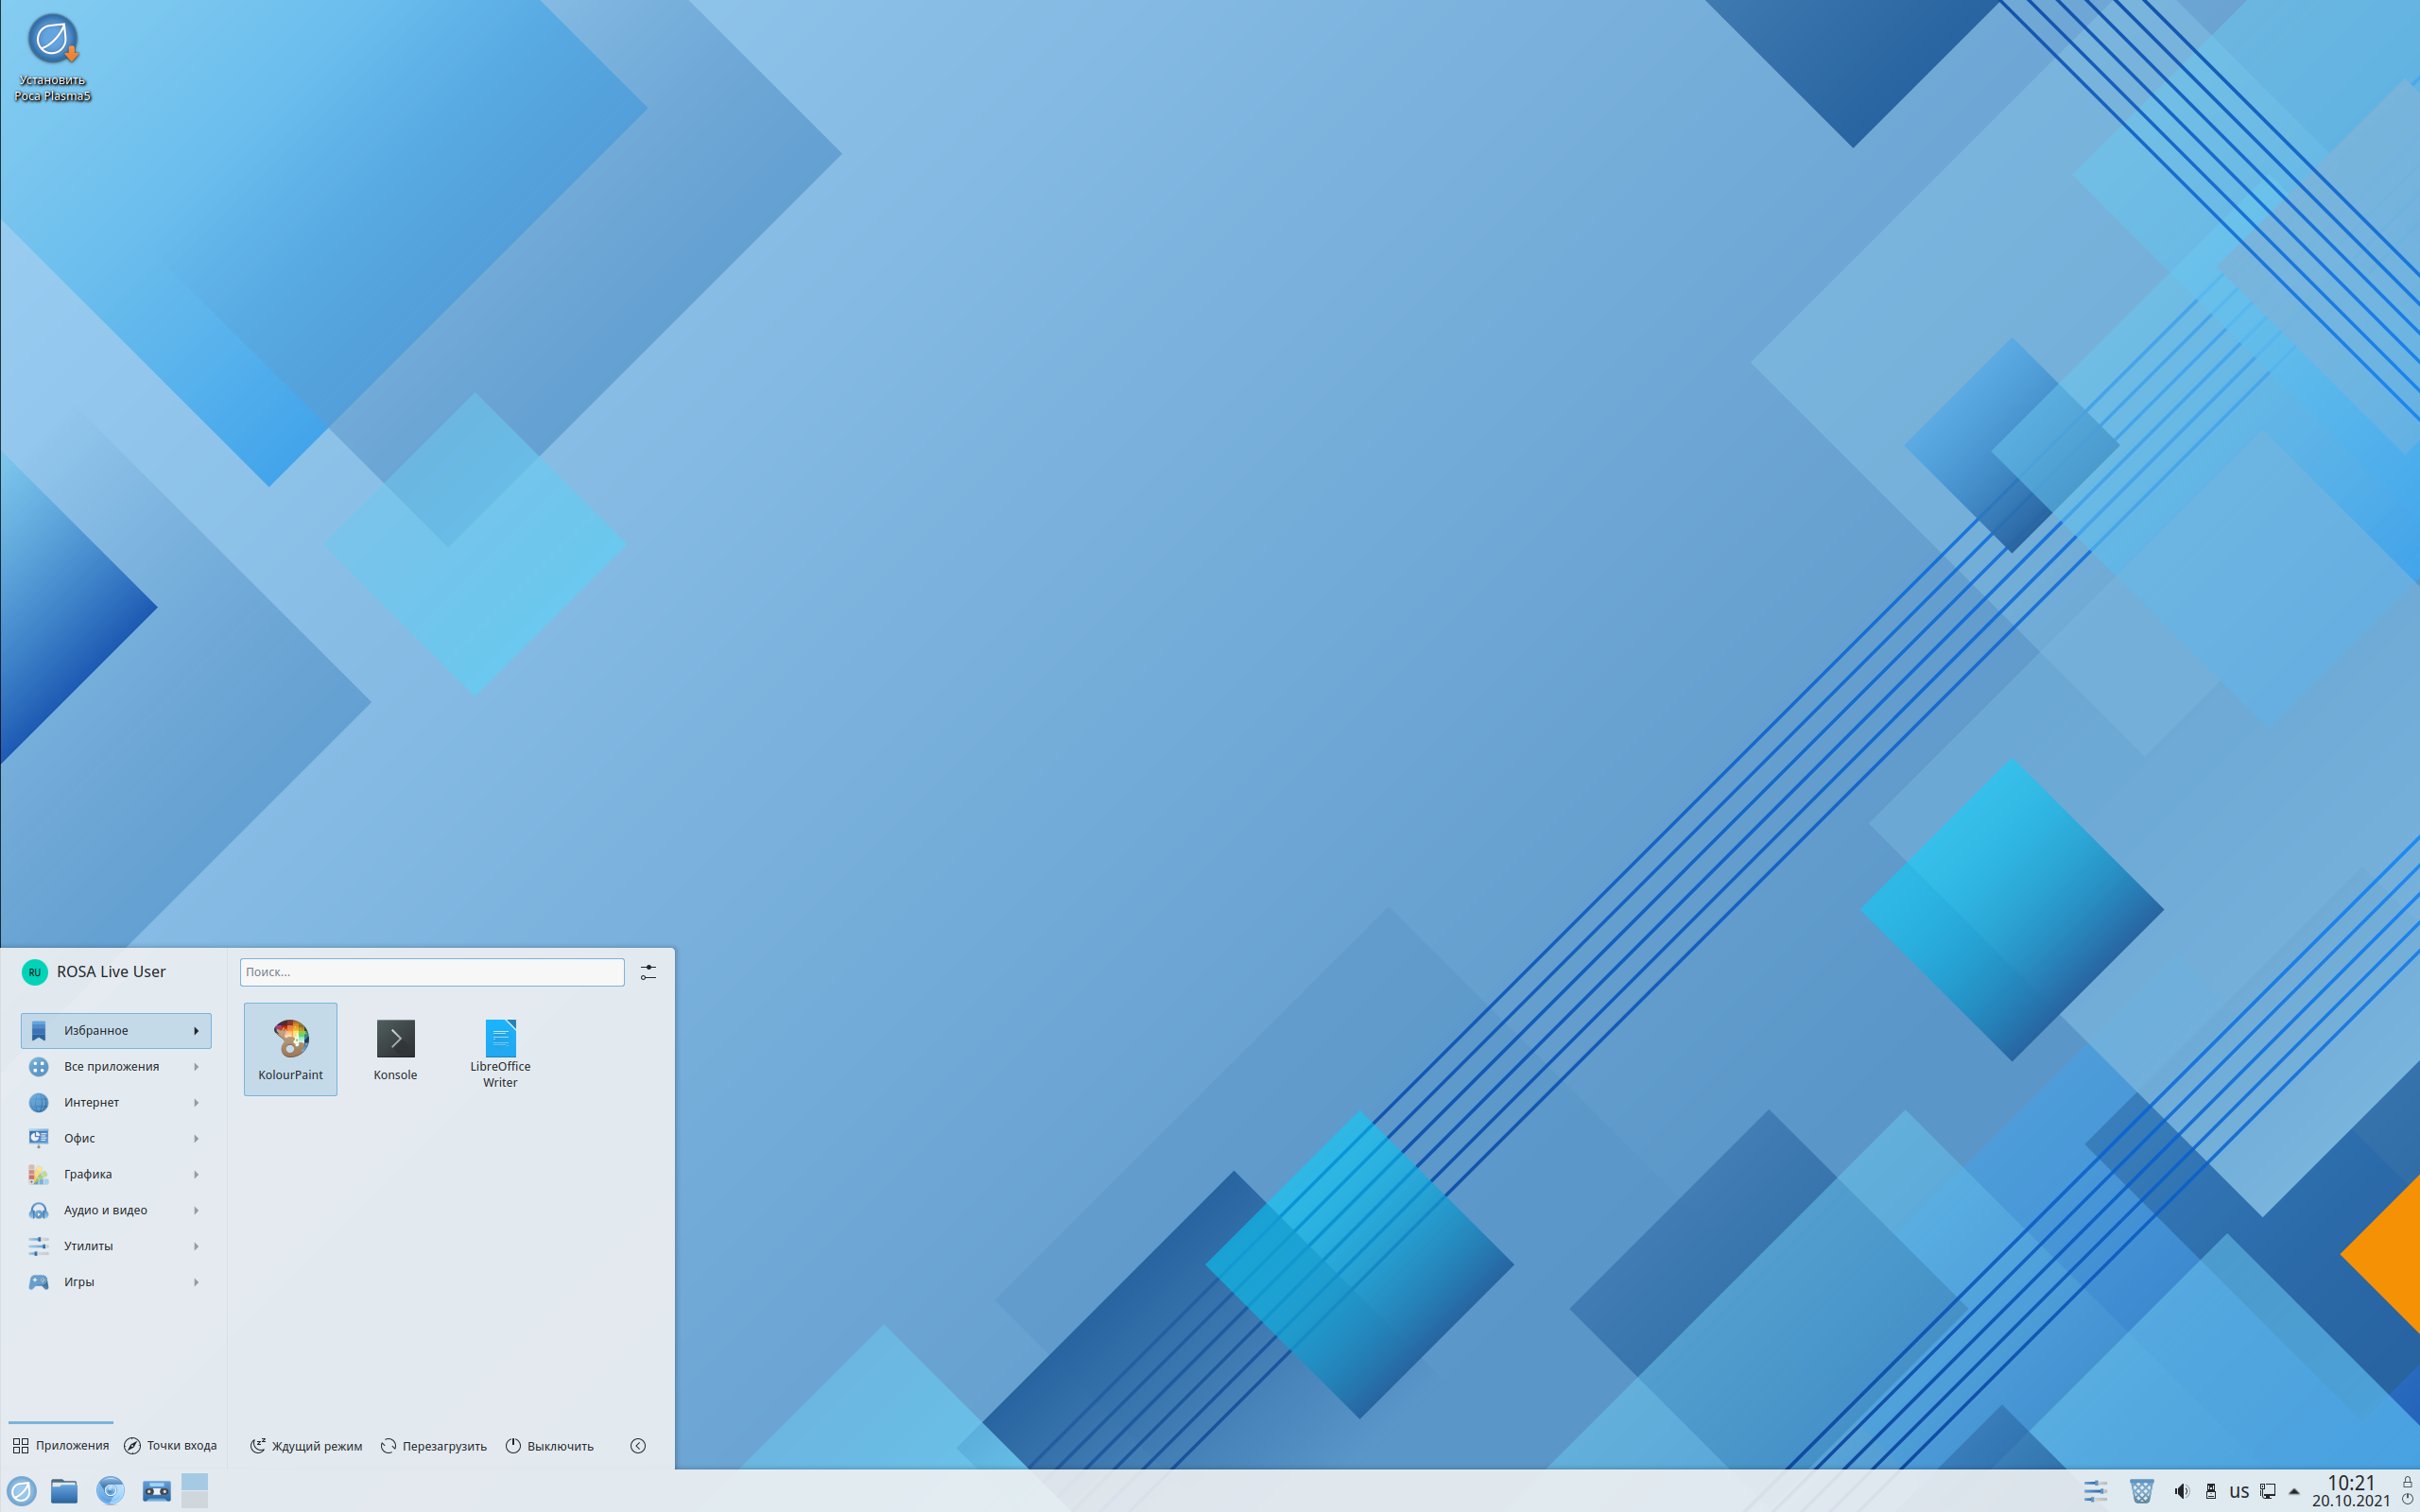Open the trash bin in the panel

click(2141, 1491)
